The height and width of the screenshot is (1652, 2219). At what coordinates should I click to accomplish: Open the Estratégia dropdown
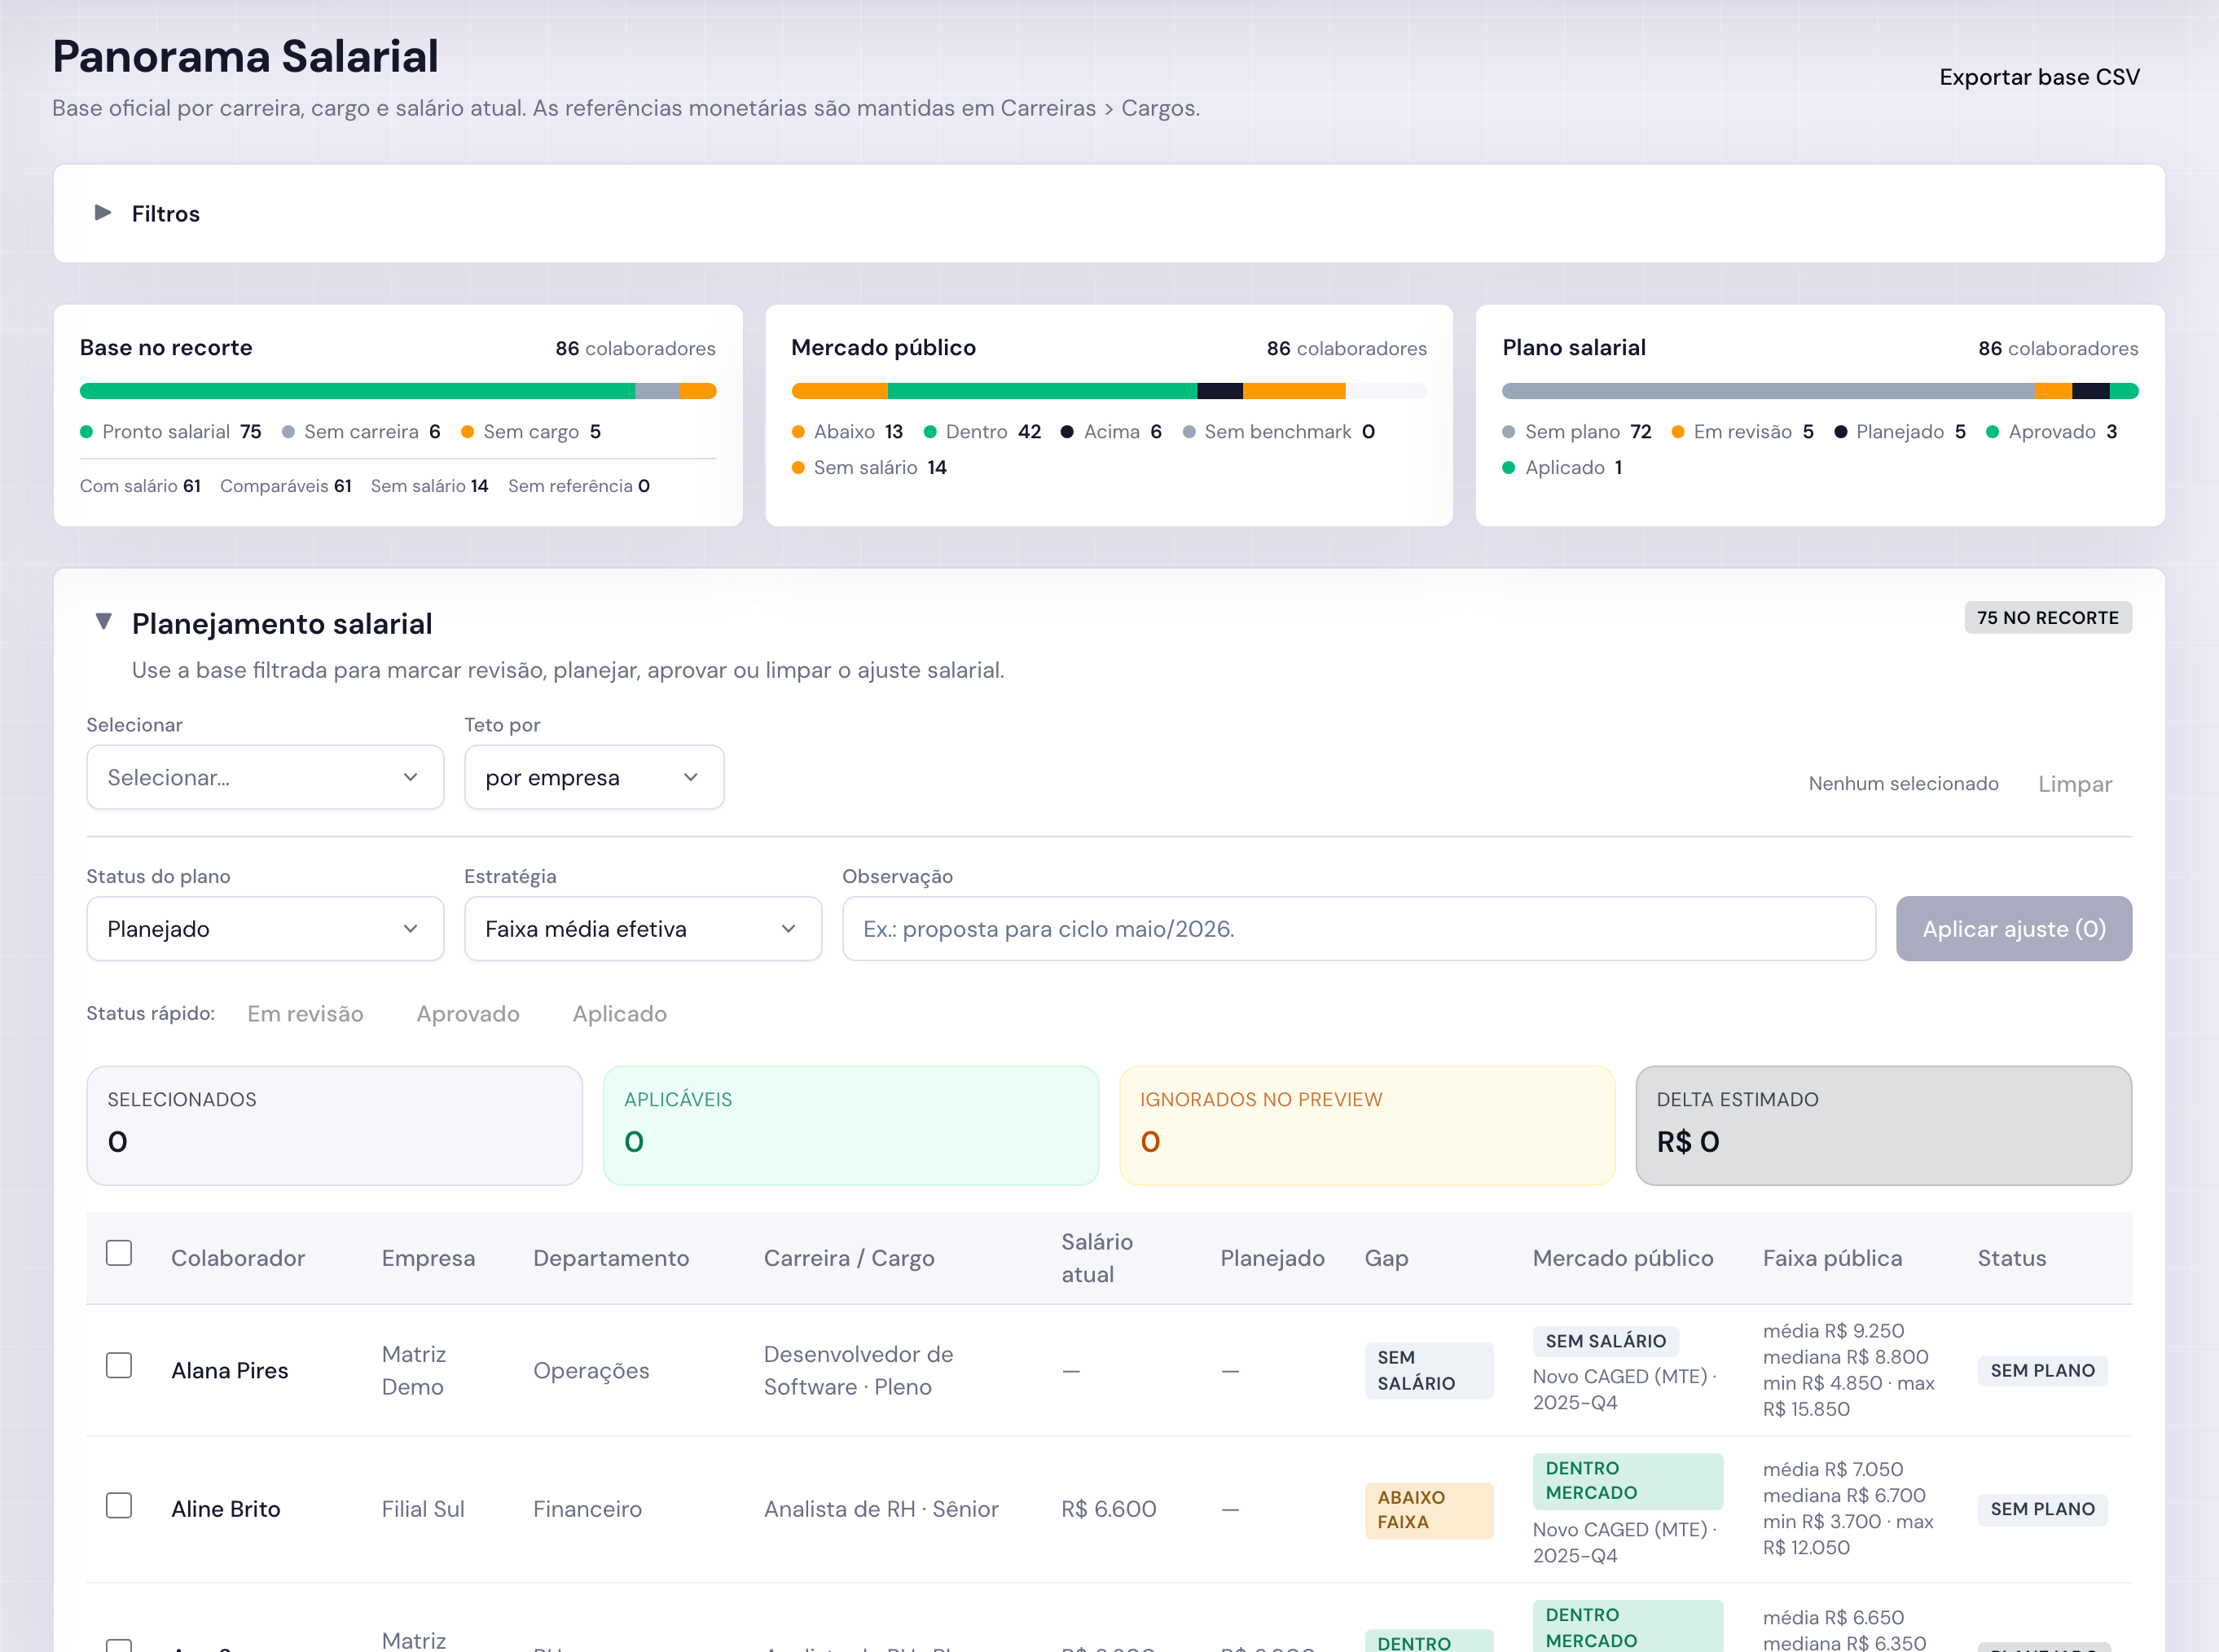[x=643, y=929]
